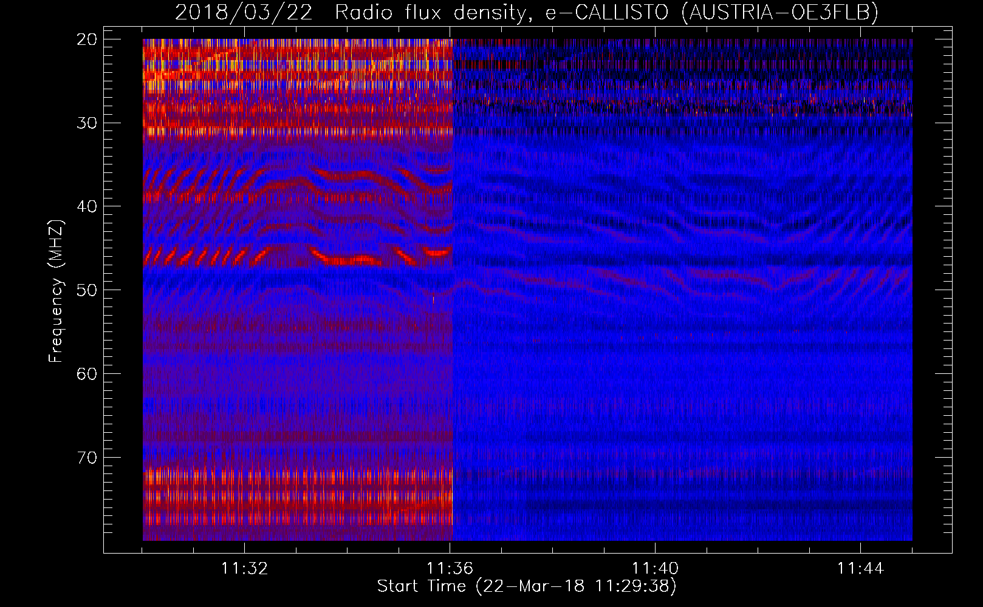The width and height of the screenshot is (983, 607).
Task: Click the '11:44' time tick label
Action: coord(860,569)
